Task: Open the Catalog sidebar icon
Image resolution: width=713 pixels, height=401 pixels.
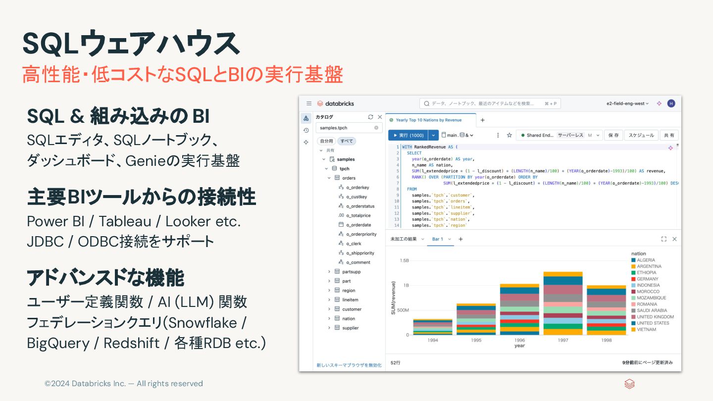Action: click(x=306, y=118)
